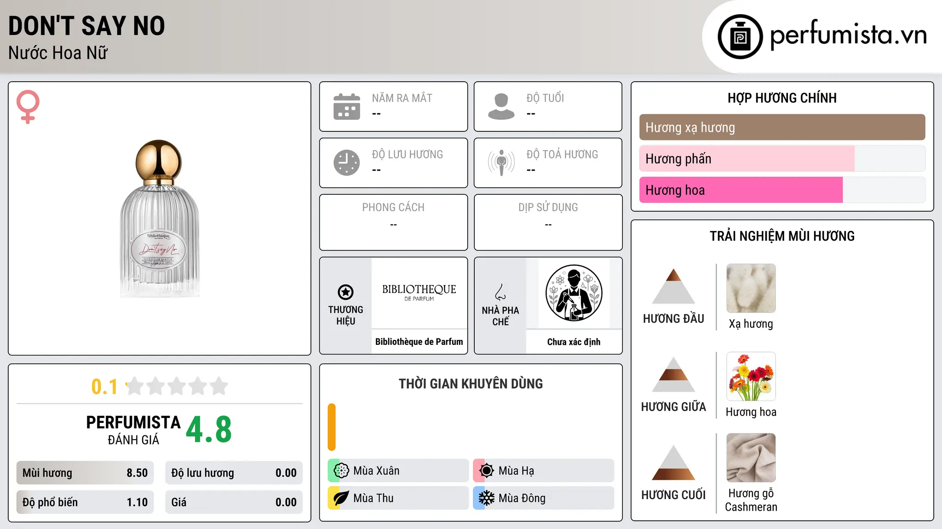The height and width of the screenshot is (529, 942).
Task: Select the Giá 0.00 score
Action: coord(234,502)
